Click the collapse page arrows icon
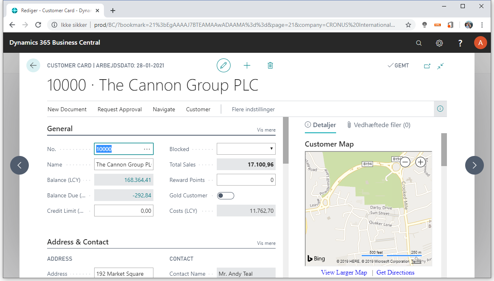 (440, 66)
